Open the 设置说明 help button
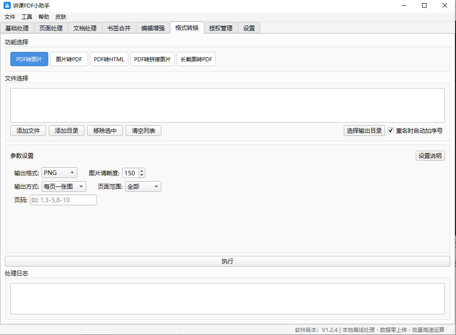456x335 pixels. pyautogui.click(x=430, y=156)
